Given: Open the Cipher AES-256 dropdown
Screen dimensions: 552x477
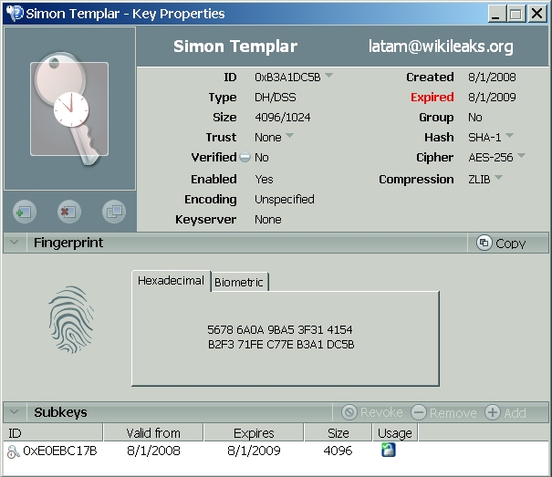Looking at the screenshot, I should click(x=521, y=155).
